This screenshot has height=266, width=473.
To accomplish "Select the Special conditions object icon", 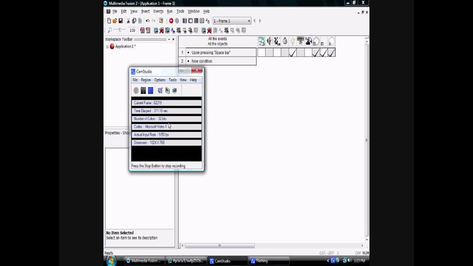I will click(x=261, y=41).
